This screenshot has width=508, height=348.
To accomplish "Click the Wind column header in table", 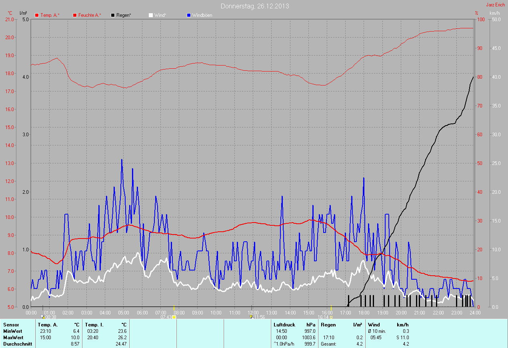I will pos(374,325).
